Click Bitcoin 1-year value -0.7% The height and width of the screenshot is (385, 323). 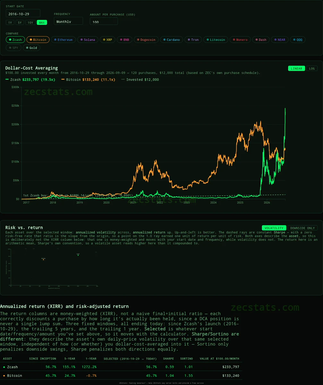pyautogui.click(x=91, y=375)
